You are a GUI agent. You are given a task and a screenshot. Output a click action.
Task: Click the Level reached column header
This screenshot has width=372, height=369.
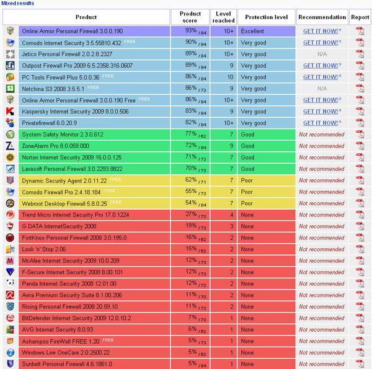pyautogui.click(x=223, y=17)
